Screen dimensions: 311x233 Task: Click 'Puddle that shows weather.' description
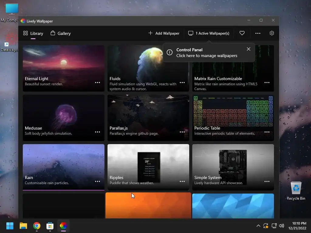(x=132, y=183)
